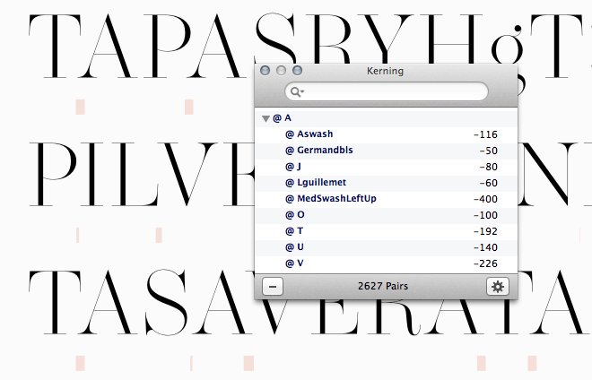Image resolution: width=592 pixels, height=380 pixels.
Task: Open the gear actions menu
Action: coord(498,287)
